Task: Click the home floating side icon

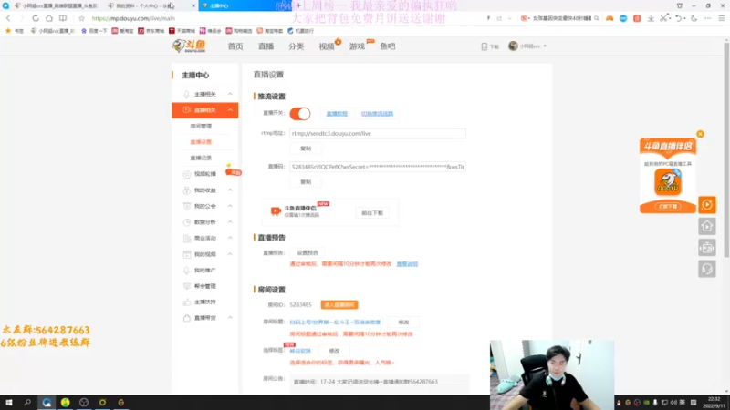Action: (x=706, y=226)
